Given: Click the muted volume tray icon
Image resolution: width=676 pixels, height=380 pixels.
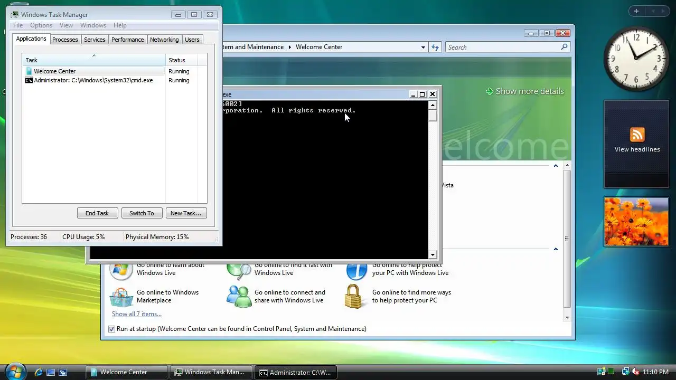Looking at the screenshot, I should pyautogui.click(x=635, y=372).
